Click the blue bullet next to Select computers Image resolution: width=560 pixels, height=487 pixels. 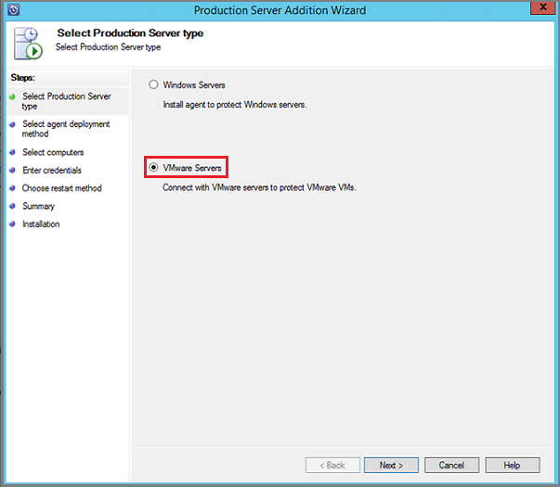(x=12, y=152)
